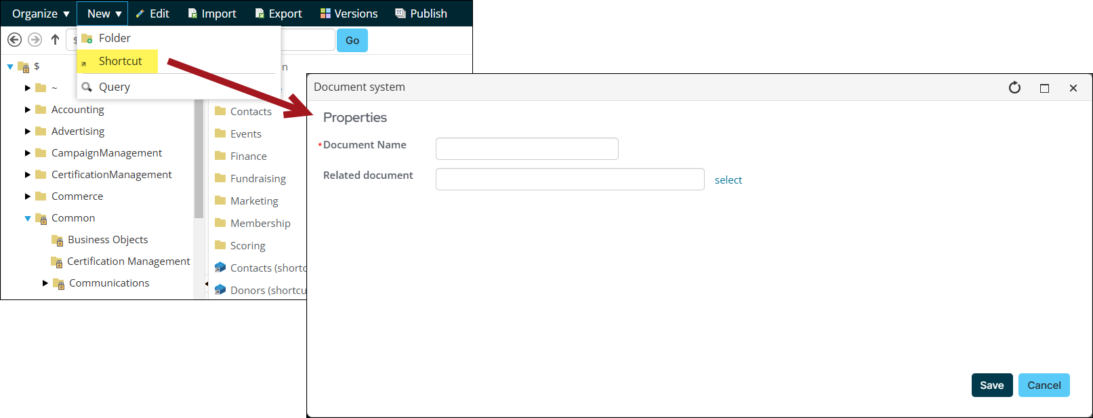Collapse the Common folder node
Viewport: 1093px width, 418px height.
28,218
